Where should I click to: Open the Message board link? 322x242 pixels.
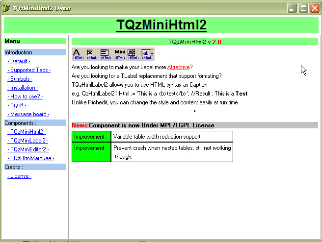(28, 114)
